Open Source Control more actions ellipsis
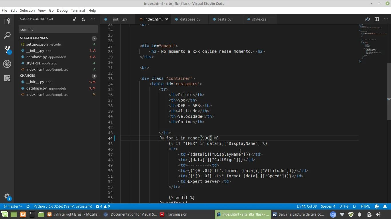This screenshot has height=219, width=391. 93,19
